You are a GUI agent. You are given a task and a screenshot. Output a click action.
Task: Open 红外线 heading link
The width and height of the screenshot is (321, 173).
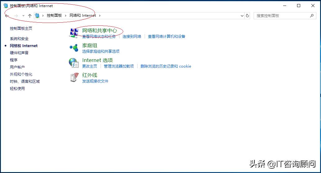coord(90,75)
